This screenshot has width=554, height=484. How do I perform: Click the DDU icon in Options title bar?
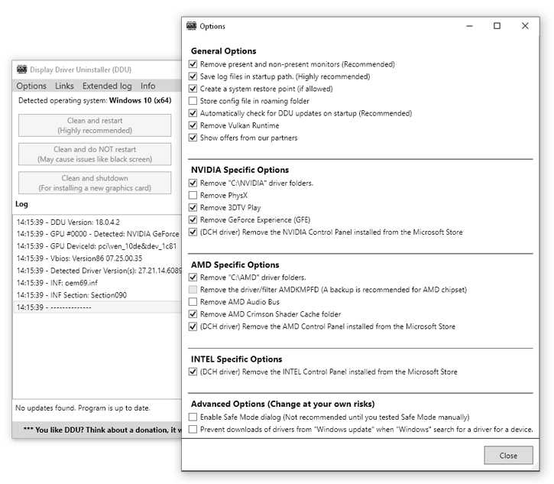pos(192,26)
